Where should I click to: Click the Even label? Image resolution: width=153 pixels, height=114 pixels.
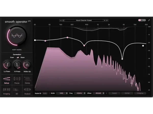click(x=12, y=58)
